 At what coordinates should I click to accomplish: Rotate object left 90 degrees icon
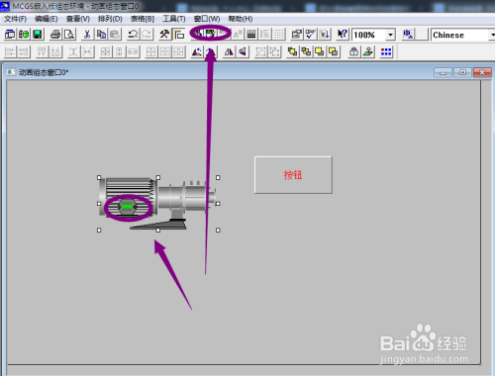point(197,51)
